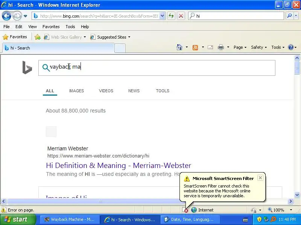Click the horizontal scrollbar right arrow

click(x=290, y=201)
